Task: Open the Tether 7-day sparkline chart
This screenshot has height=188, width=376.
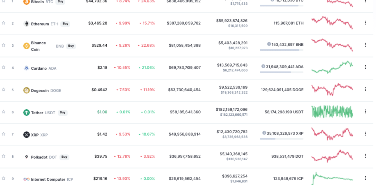Action: coord(332,112)
